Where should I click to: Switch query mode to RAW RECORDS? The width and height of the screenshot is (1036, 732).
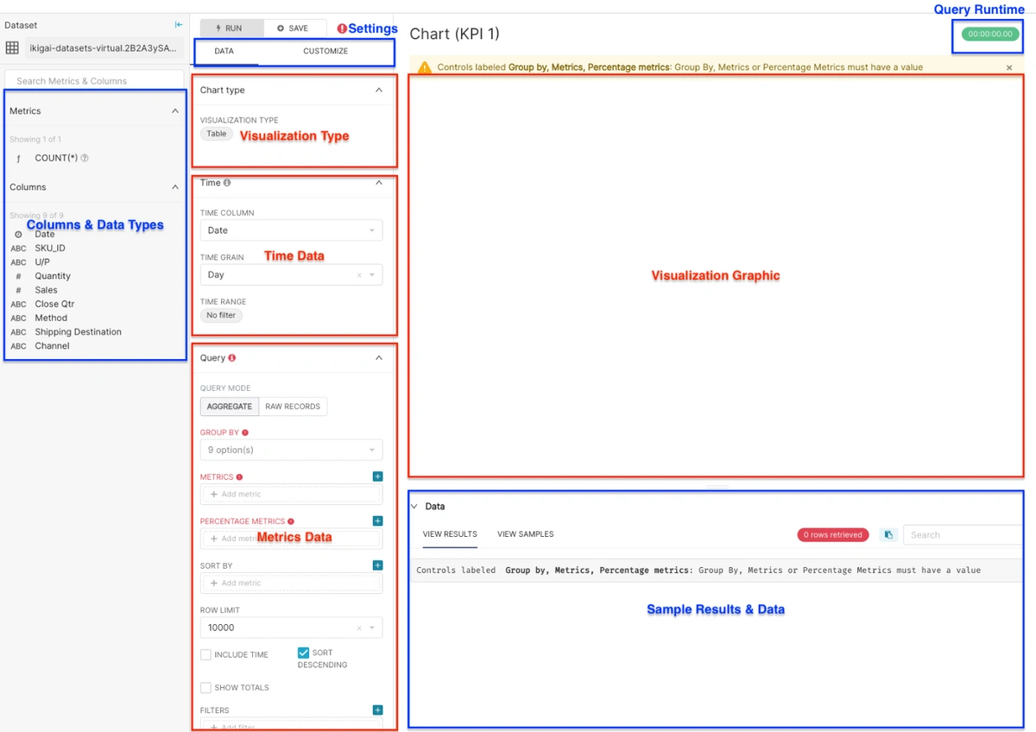coord(293,407)
